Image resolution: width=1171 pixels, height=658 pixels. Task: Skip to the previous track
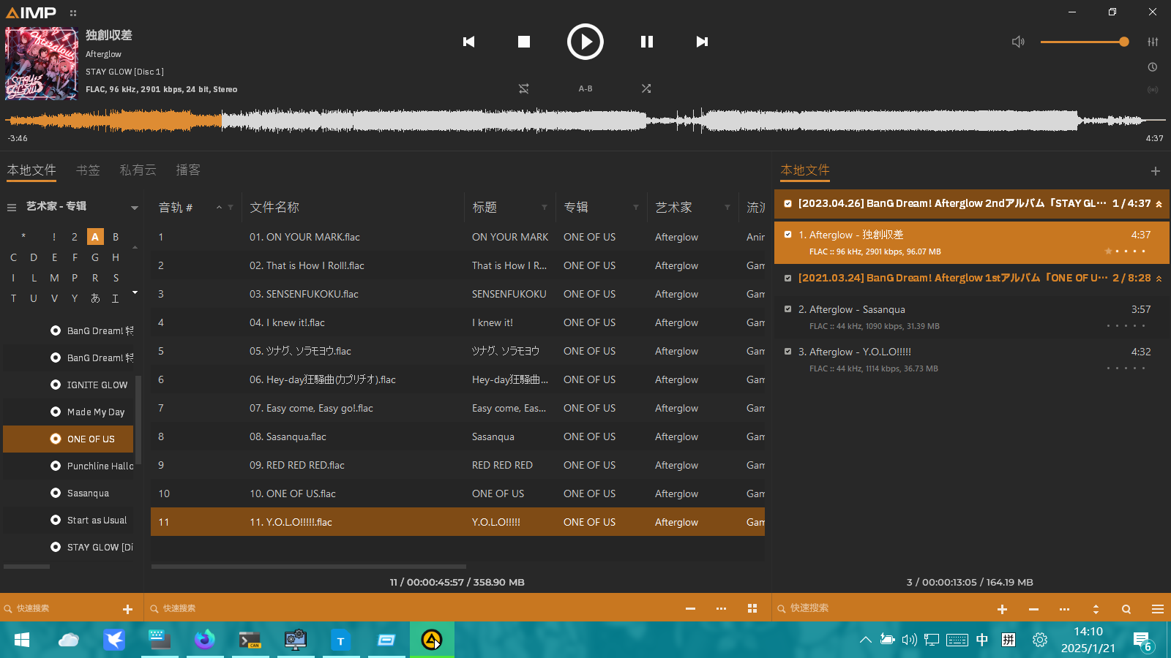point(469,42)
